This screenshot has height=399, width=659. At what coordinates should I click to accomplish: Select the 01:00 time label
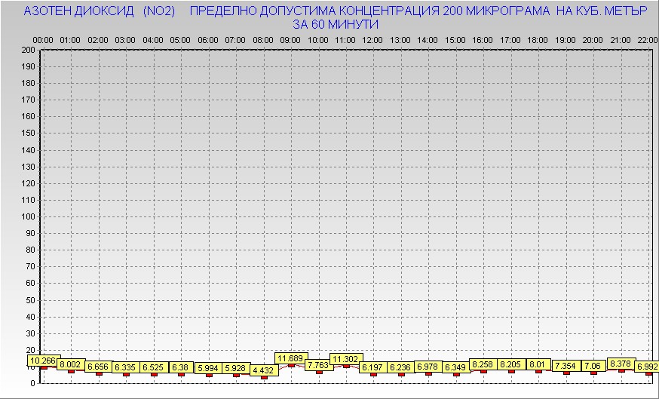point(70,41)
